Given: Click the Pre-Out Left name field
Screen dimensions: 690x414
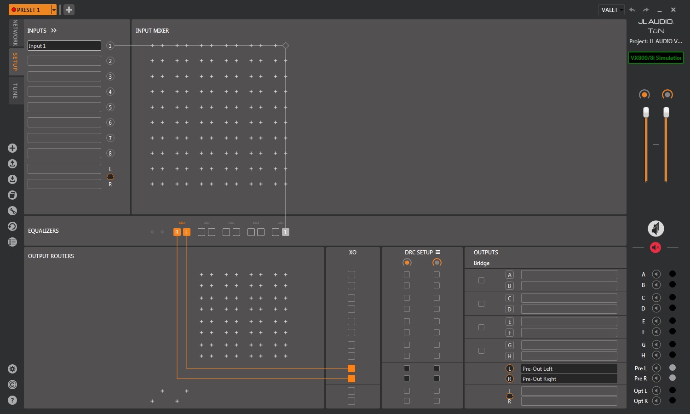Looking at the screenshot, I should point(569,368).
